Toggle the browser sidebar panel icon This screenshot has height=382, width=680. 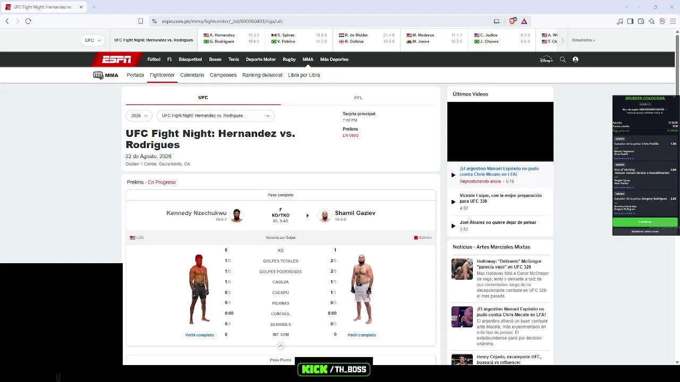click(x=630, y=21)
